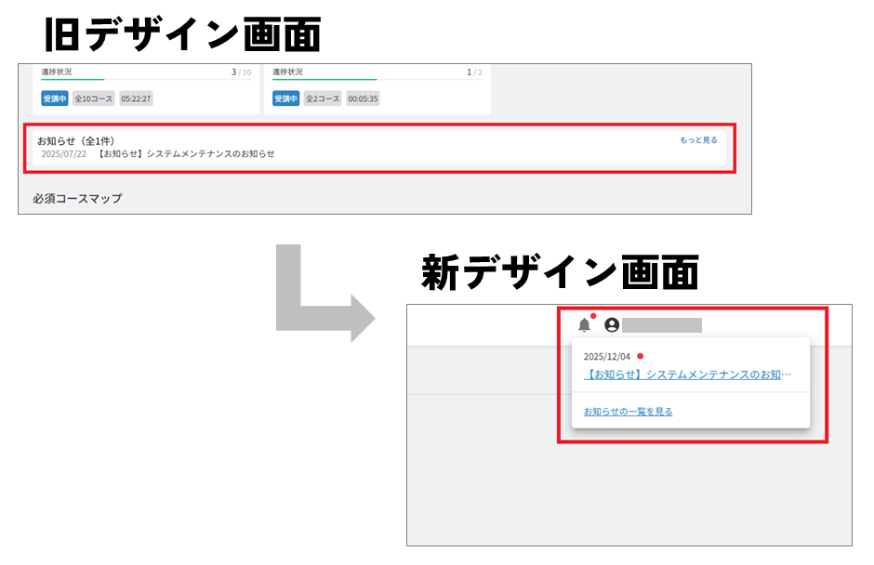This screenshot has width=874, height=565.
Task: Click the 受講中 badge beside 全2コース
Action: click(x=286, y=99)
